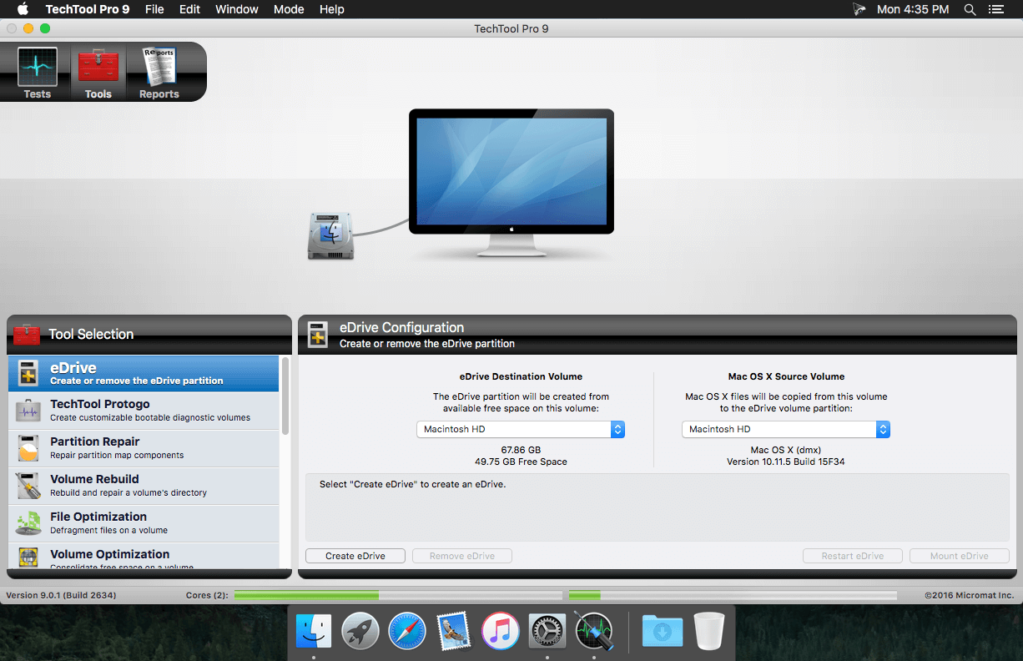The width and height of the screenshot is (1023, 661).
Task: Click the Mac OS X (dmx) text
Action: point(786,450)
